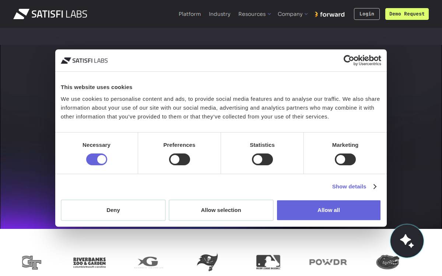Open the Industry menu item
This screenshot has height=276, width=442.
pyautogui.click(x=220, y=14)
